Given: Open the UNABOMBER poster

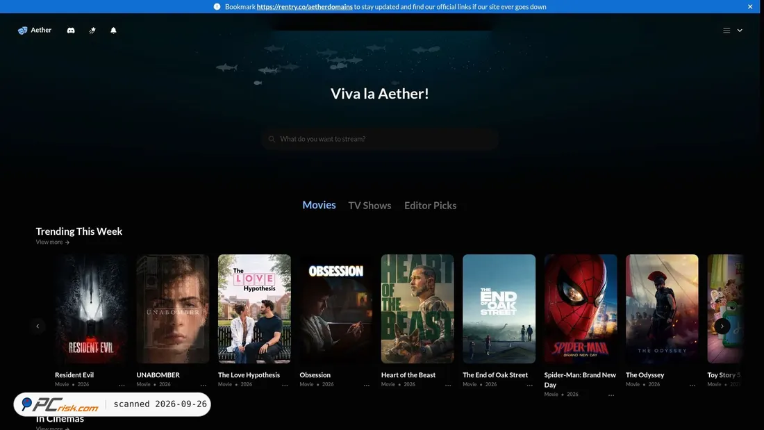Looking at the screenshot, I should (x=173, y=308).
